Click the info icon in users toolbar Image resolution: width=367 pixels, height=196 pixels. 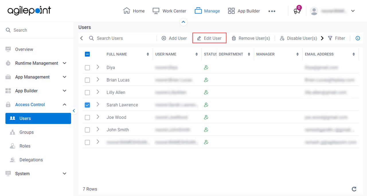click(358, 38)
